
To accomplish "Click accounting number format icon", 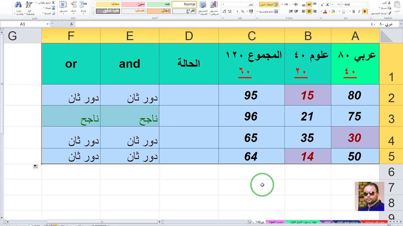I will tap(251, 11).
